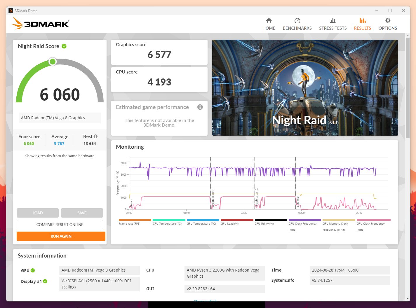This screenshot has height=308, width=416.
Task: Click the GUI version v2.29.8282 s64
Action: point(225,289)
